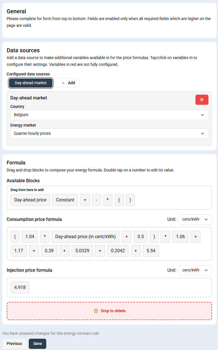Screen dimensions: 218x350
Task: Click the opening parenthesis available block
Action: 119,200
